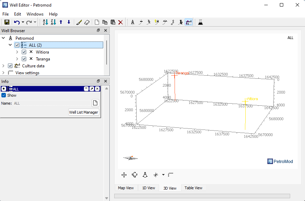Uncheck the Witiora well checkbox
305x201 pixels.
coord(24,52)
